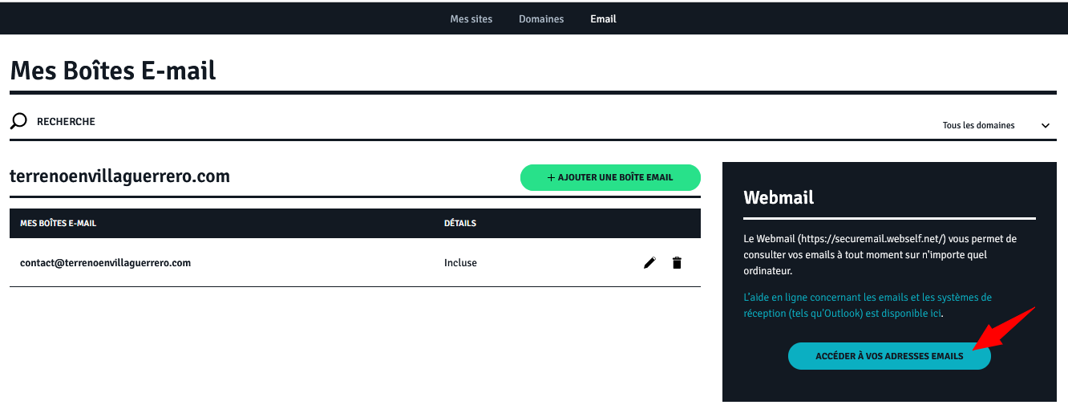Select the Email tab

[x=603, y=18]
